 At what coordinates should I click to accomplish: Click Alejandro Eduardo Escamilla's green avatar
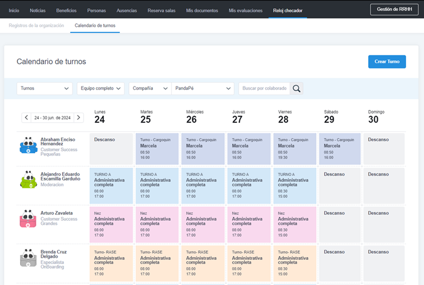pyautogui.click(x=27, y=180)
